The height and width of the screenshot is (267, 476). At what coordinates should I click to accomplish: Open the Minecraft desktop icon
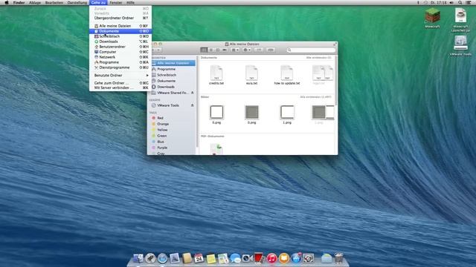click(x=432, y=16)
